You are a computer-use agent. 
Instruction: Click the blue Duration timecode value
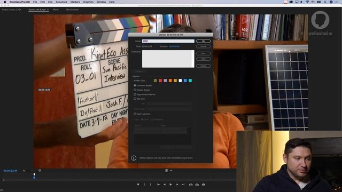[x=174, y=46]
